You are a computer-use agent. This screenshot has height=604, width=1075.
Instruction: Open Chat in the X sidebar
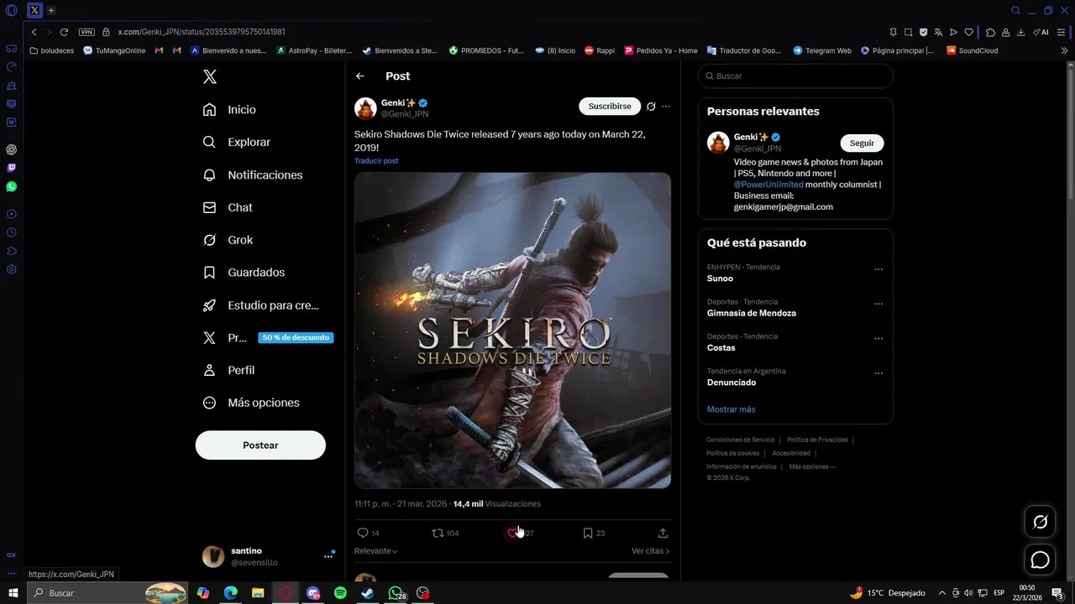click(x=228, y=207)
